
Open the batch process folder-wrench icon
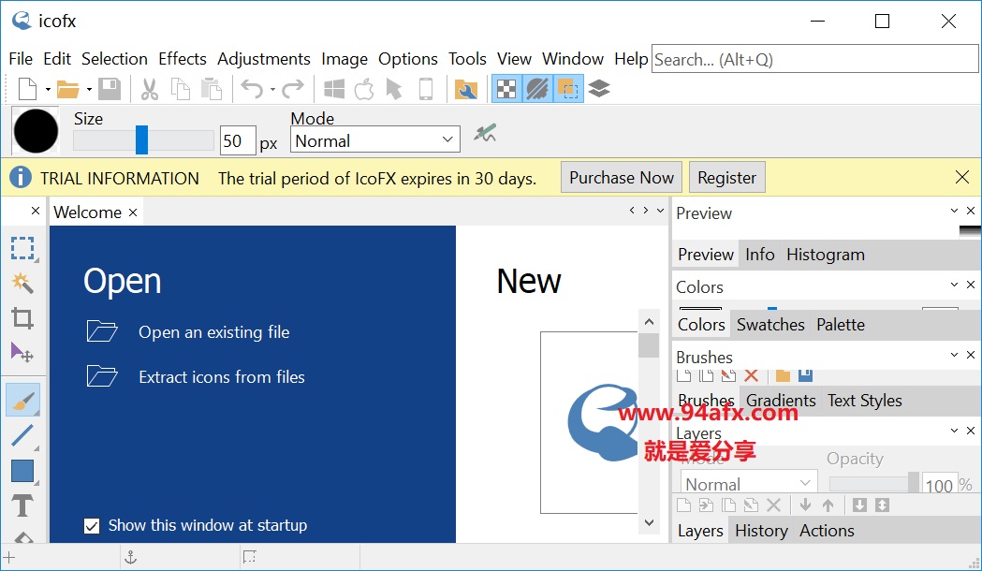click(466, 89)
